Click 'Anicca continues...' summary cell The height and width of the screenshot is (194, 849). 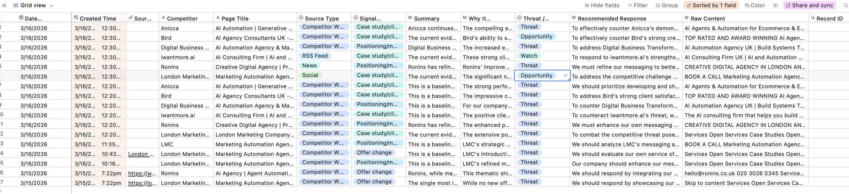[x=433, y=28]
